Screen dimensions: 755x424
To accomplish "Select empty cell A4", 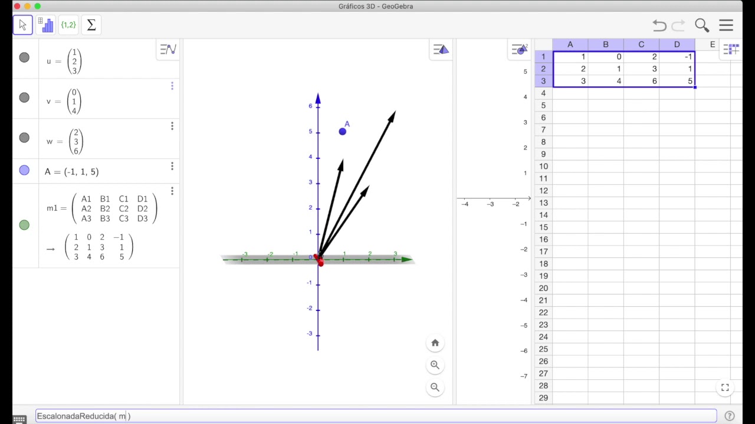I will (x=570, y=93).
